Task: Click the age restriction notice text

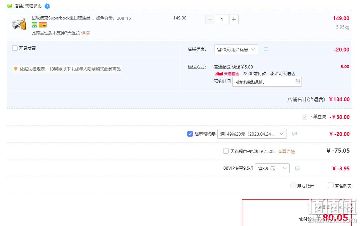Action: pos(70,69)
